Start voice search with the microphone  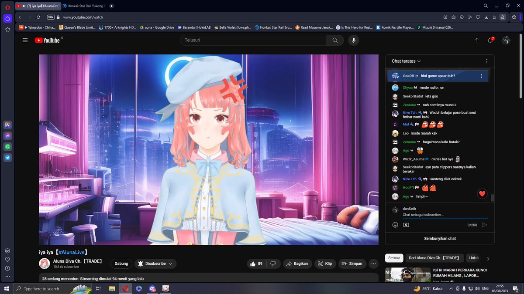pyautogui.click(x=353, y=40)
